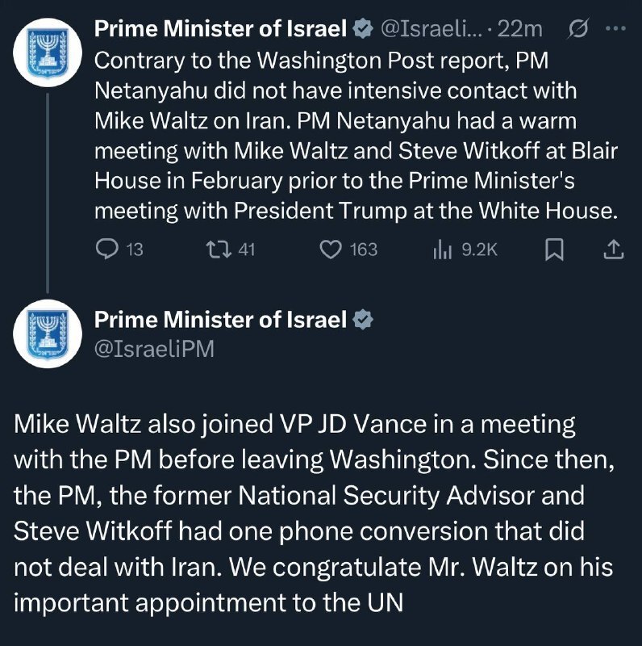The height and width of the screenshot is (646, 642).
Task: Open second tweet's Prime Minister of Israel name
Action: (x=220, y=320)
